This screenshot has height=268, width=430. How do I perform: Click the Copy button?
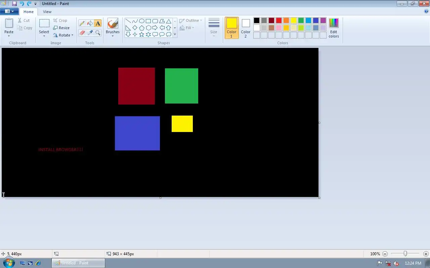(25, 28)
